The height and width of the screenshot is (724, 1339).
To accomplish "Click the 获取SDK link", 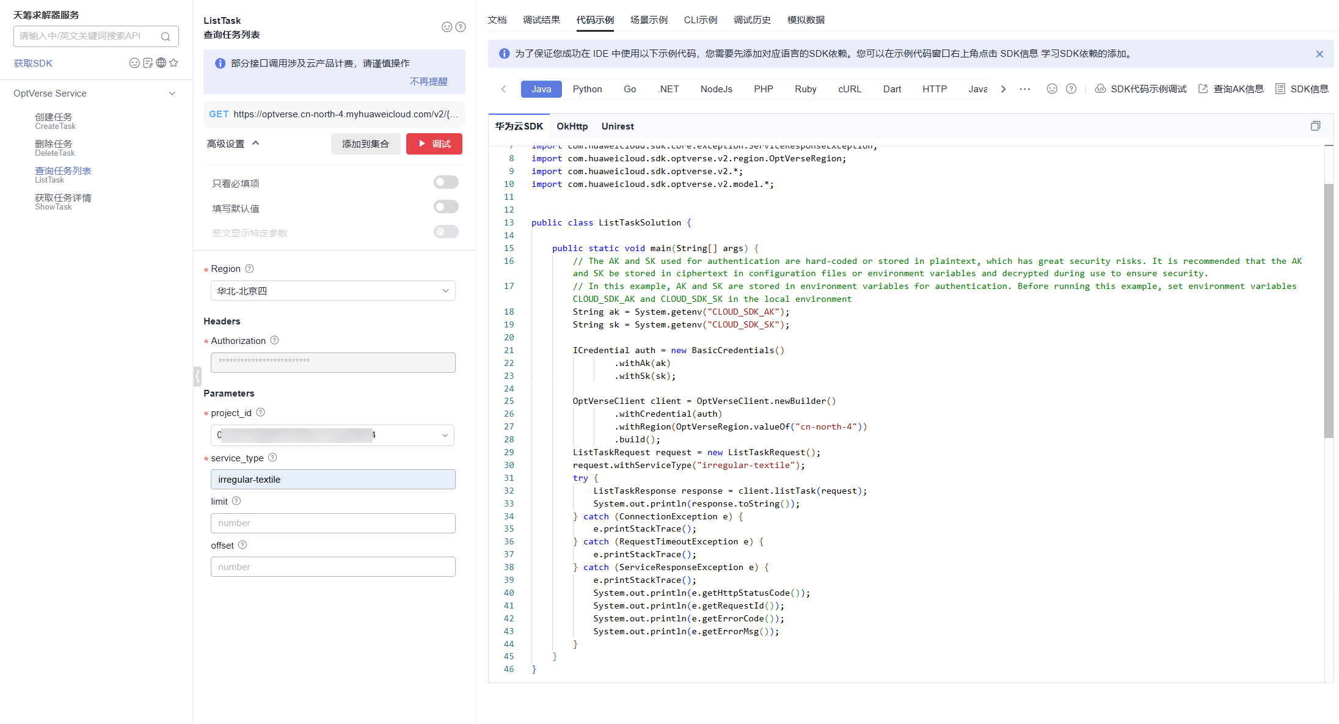I will (33, 63).
